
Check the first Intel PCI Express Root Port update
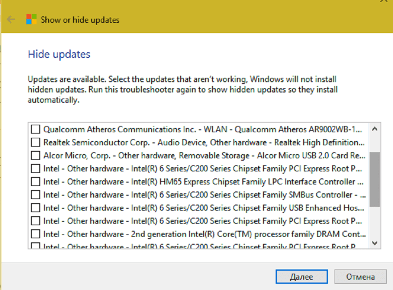35,169
